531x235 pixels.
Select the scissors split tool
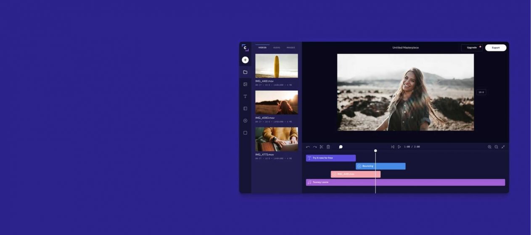(321, 147)
